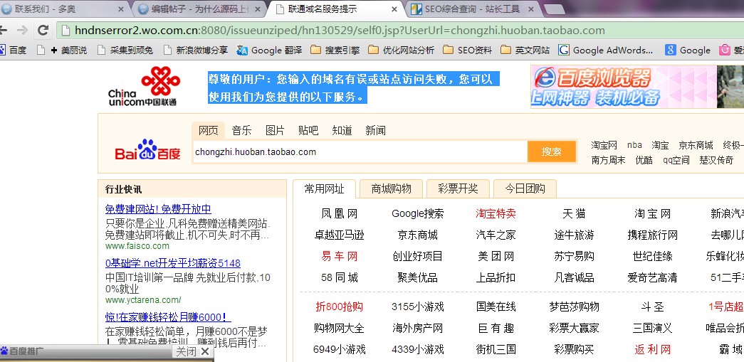Open the Google搜索 site link
Viewport: 744px width, 362px height.
417,213
